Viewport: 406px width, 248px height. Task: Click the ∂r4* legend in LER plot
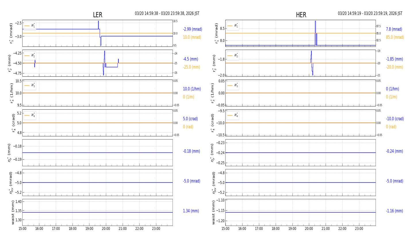point(30,115)
